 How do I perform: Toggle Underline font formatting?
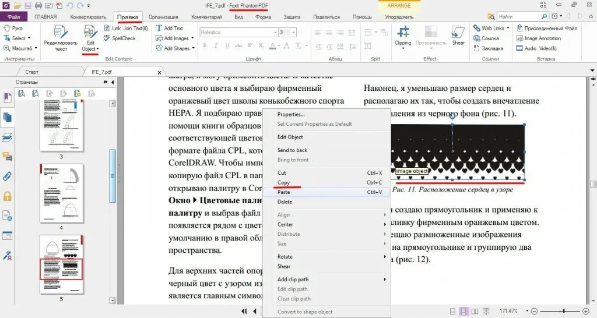227,45
